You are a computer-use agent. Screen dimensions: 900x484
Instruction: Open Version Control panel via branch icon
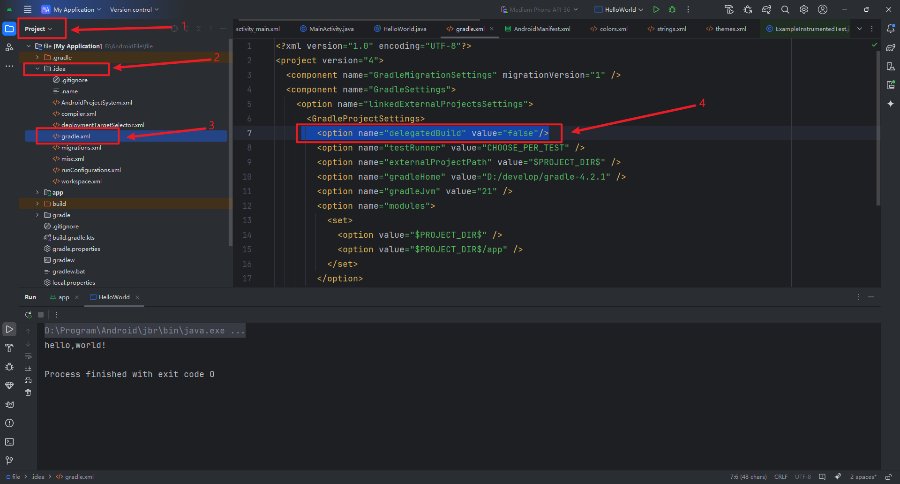pyautogui.click(x=9, y=460)
